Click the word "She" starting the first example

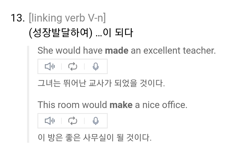click(45, 51)
